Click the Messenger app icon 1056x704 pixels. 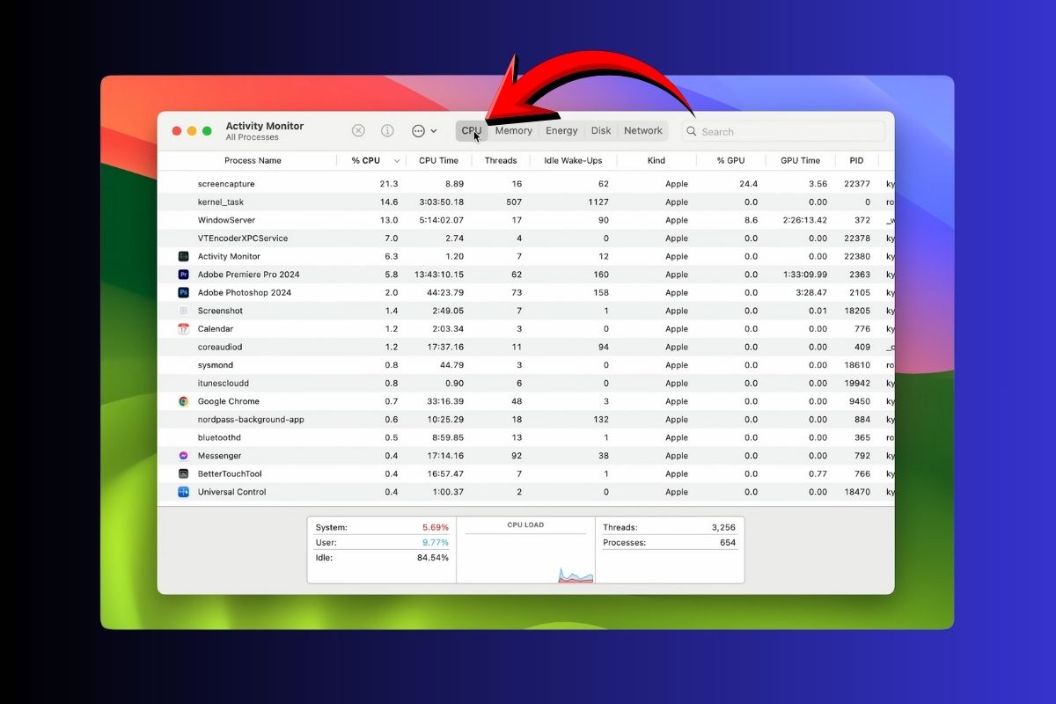pyautogui.click(x=183, y=456)
